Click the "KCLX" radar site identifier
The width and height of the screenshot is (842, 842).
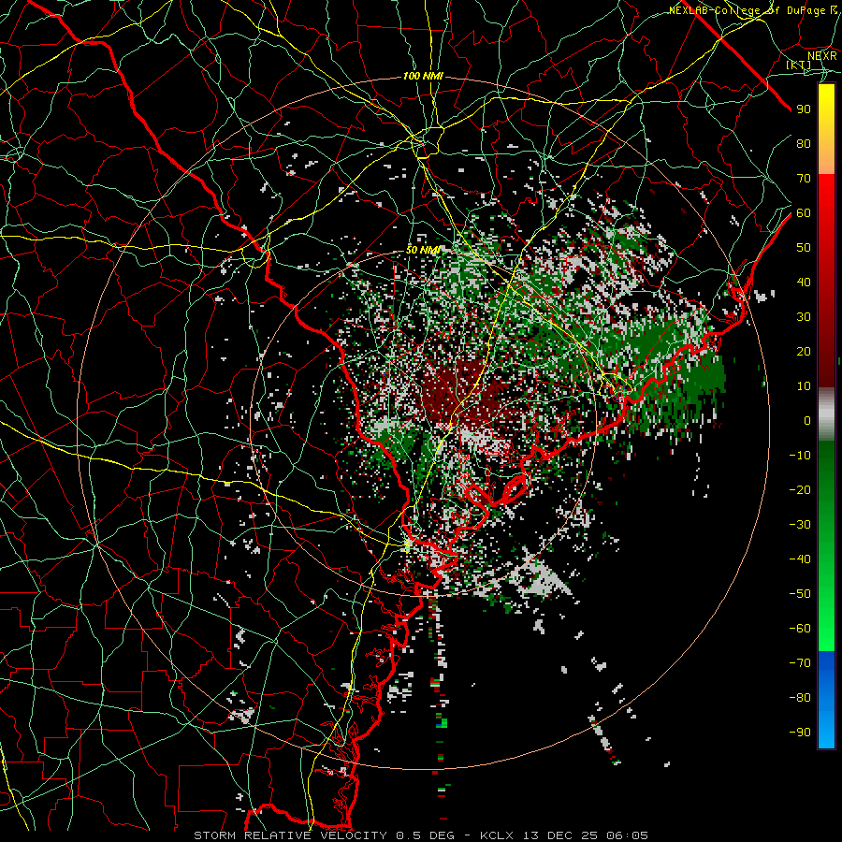(x=497, y=835)
